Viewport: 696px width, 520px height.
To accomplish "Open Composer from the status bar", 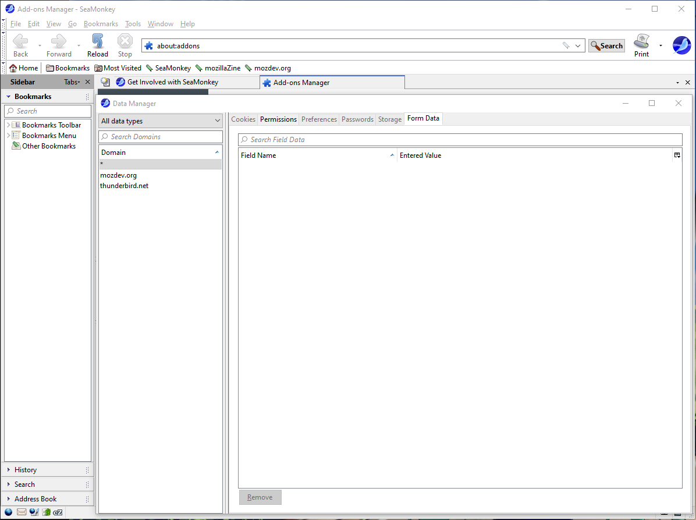I will (x=34, y=512).
